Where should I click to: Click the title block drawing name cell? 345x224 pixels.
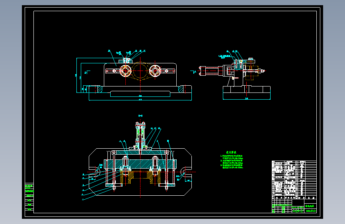coord(310,206)
